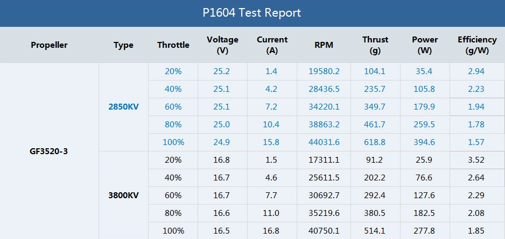Image resolution: width=505 pixels, height=239 pixels.
Task: Select the 394.6 power value
Action: pos(425,142)
